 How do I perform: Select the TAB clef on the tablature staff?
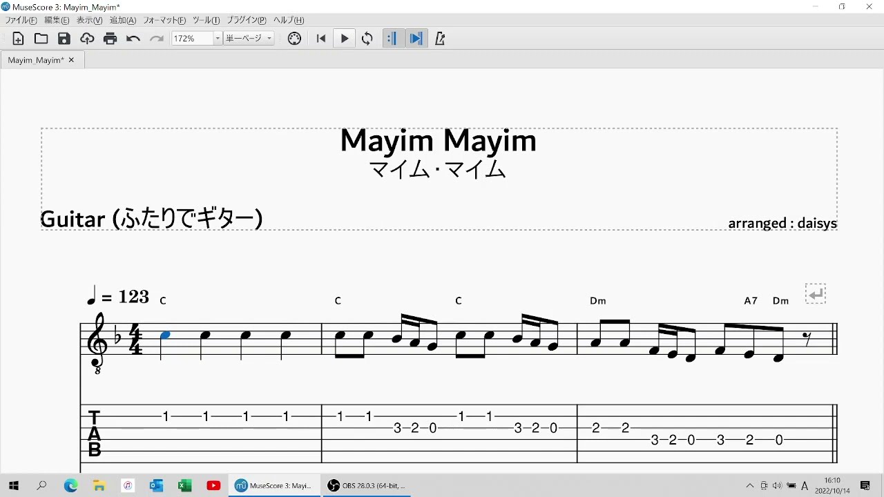[x=95, y=433]
